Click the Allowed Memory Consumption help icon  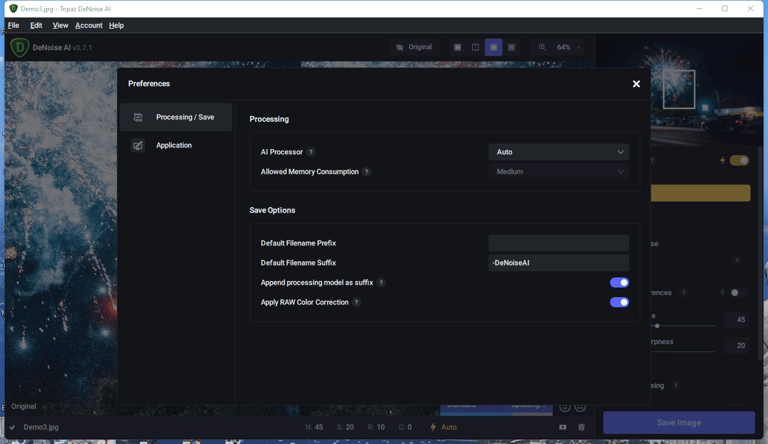click(x=367, y=172)
